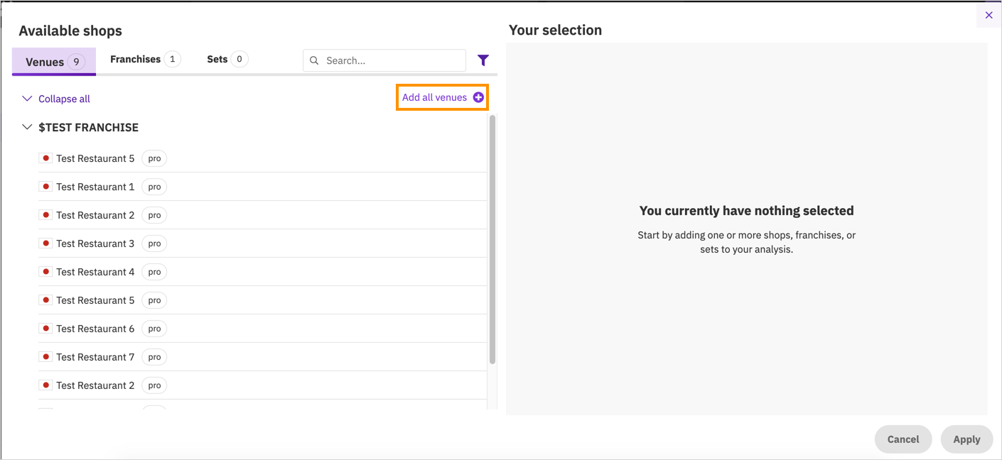Click the flag icon of Test Restaurant 7

(x=45, y=357)
